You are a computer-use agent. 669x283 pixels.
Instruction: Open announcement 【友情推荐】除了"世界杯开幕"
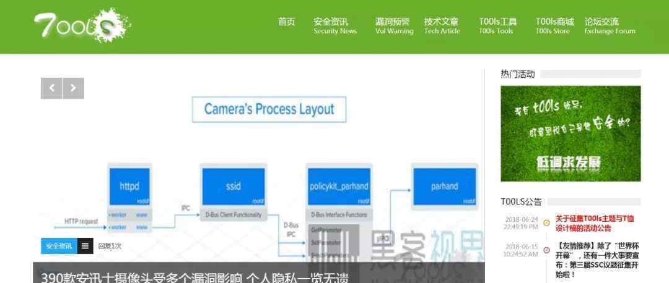click(x=597, y=260)
